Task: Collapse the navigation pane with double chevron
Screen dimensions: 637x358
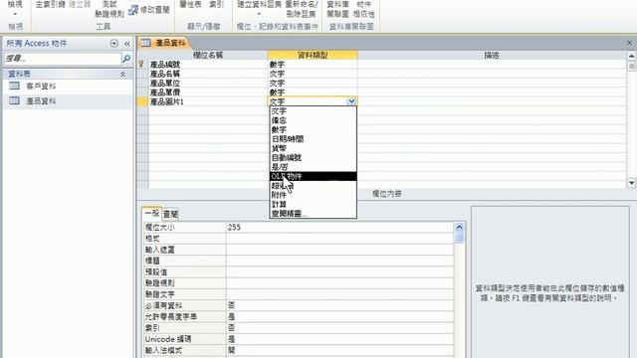Action: 127,44
